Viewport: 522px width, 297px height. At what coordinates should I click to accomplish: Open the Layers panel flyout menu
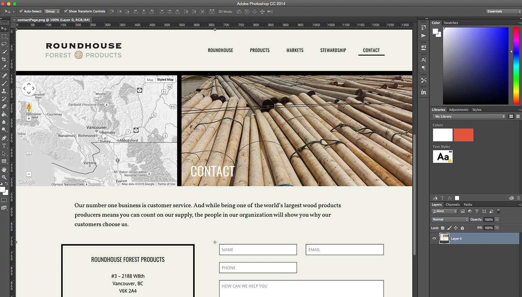[519, 205]
